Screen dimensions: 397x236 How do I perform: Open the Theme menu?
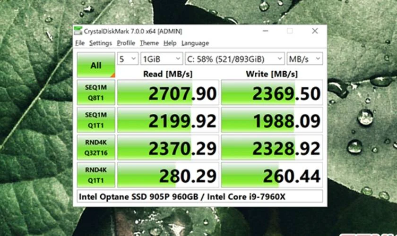coord(149,43)
